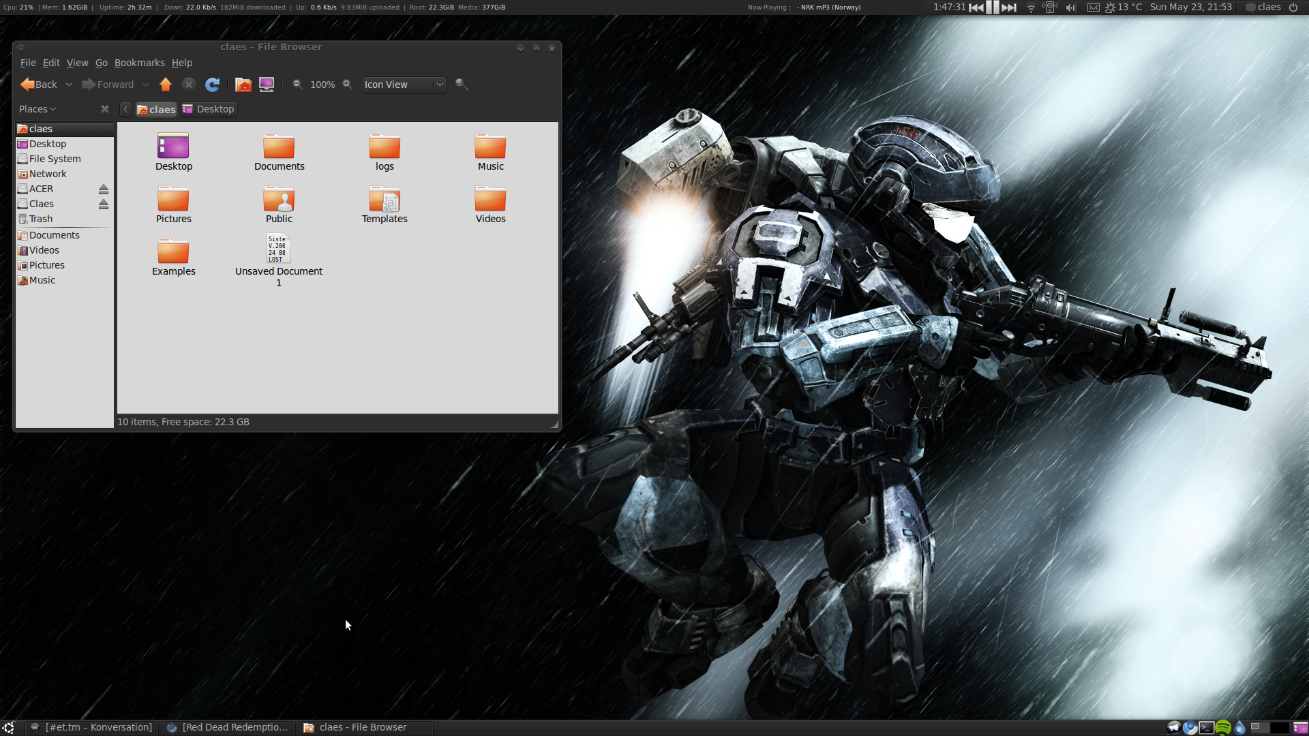Viewport: 1309px width, 736px height.
Task: Select the Videos folder icon
Action: pyautogui.click(x=490, y=198)
